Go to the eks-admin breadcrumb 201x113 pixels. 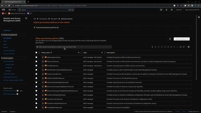click(x=54, y=19)
